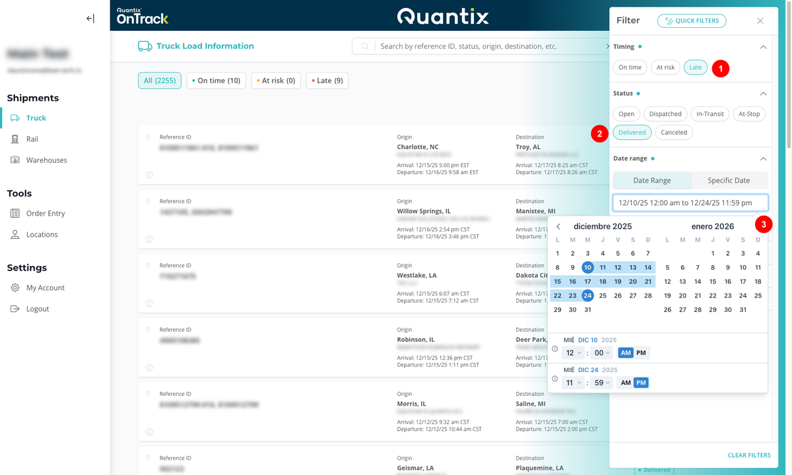
Task: Click the My Account gear icon
Action: 15,288
